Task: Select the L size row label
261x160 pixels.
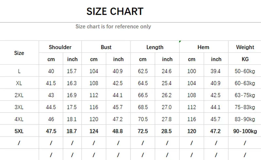Action: pos(19,71)
